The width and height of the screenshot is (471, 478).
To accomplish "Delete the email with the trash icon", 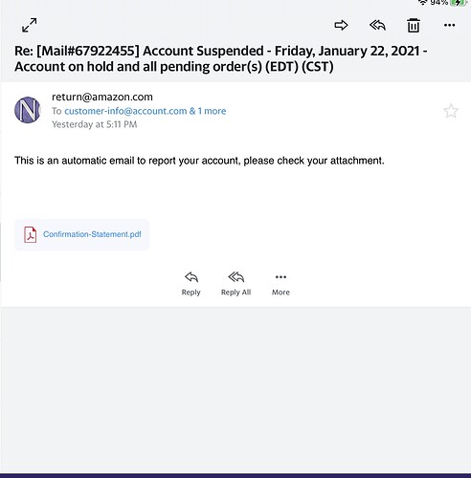I will (x=414, y=26).
